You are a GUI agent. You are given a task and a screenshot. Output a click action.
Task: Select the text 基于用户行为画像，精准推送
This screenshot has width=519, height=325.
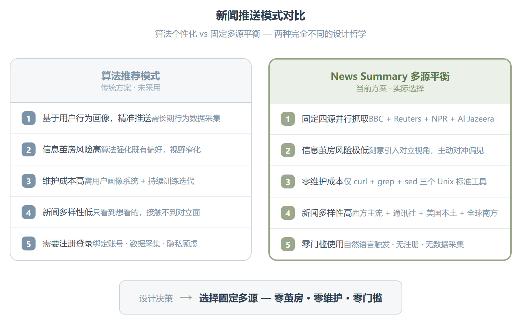coord(97,118)
